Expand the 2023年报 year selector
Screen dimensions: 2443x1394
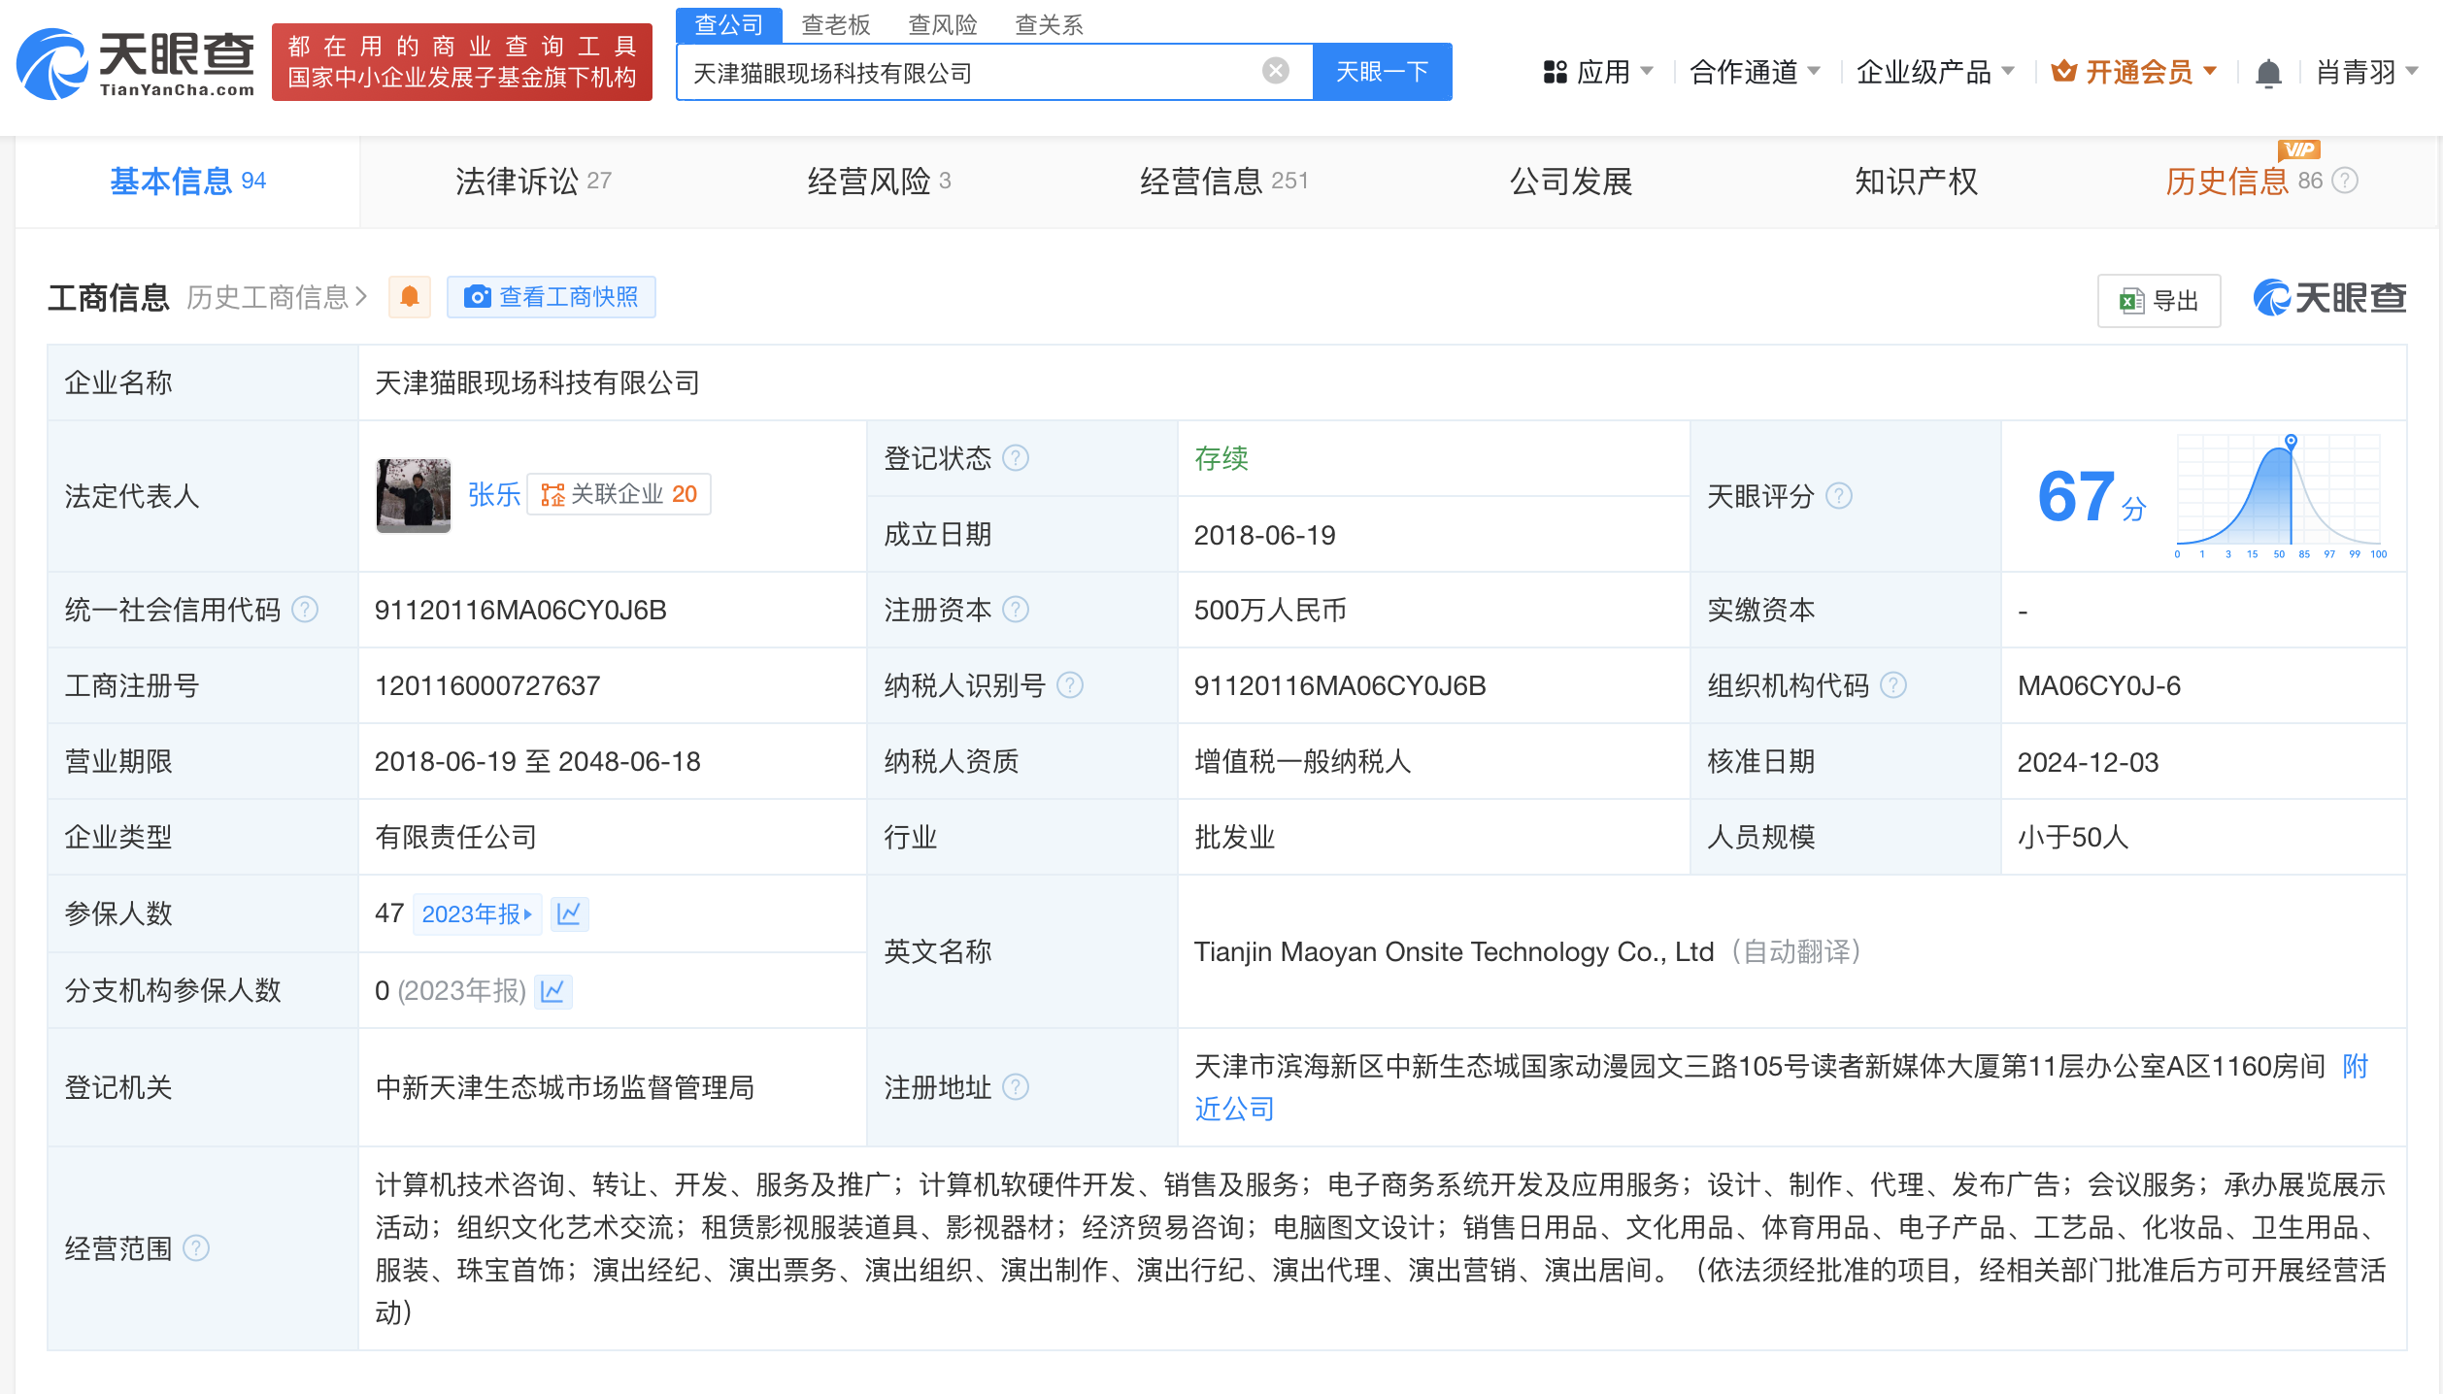[477, 913]
